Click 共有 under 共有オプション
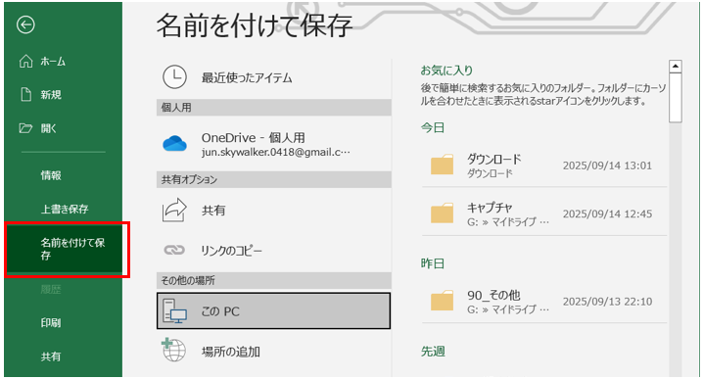 pyautogui.click(x=273, y=211)
